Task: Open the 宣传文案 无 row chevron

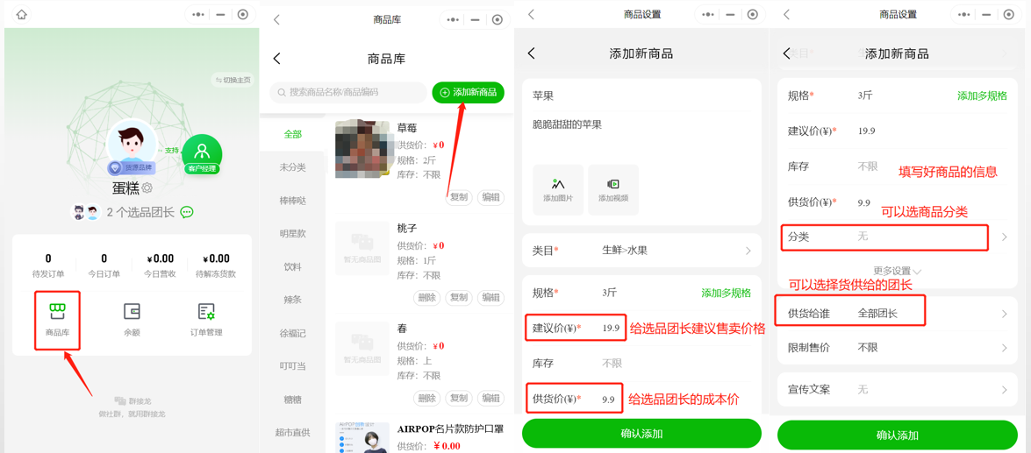Action: coord(1004,389)
